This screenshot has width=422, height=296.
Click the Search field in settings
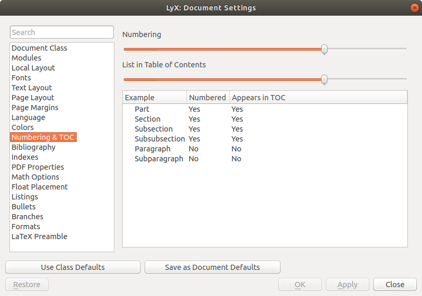(62, 32)
